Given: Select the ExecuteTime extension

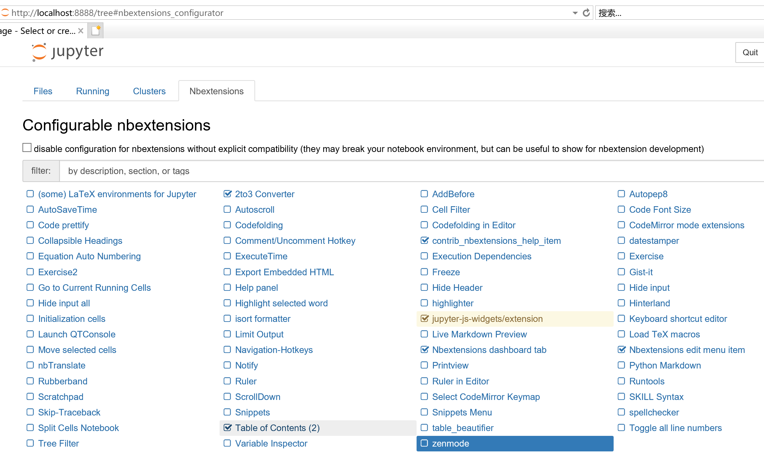Looking at the screenshot, I should pos(261,256).
